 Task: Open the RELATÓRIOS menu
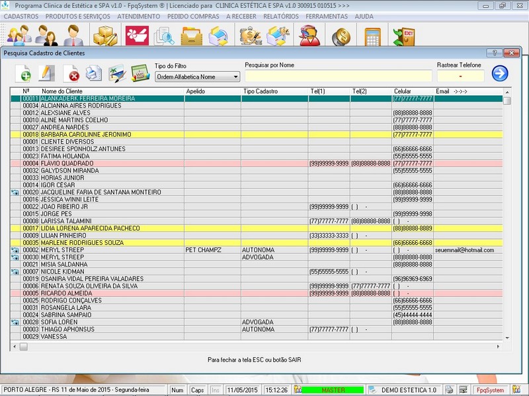(280, 16)
